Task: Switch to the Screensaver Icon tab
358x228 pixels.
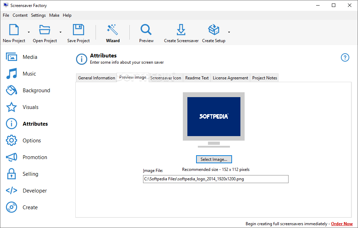Action: pos(166,78)
